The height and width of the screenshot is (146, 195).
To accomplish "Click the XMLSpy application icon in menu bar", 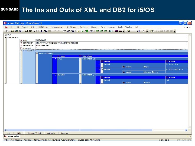I will [x=6, y=27].
